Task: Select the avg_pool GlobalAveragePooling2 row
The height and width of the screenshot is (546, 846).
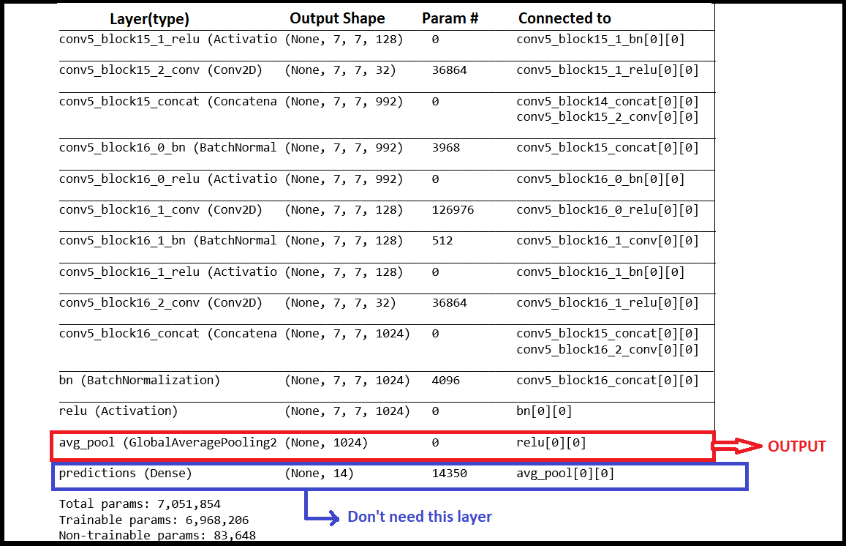Action: pos(382,446)
